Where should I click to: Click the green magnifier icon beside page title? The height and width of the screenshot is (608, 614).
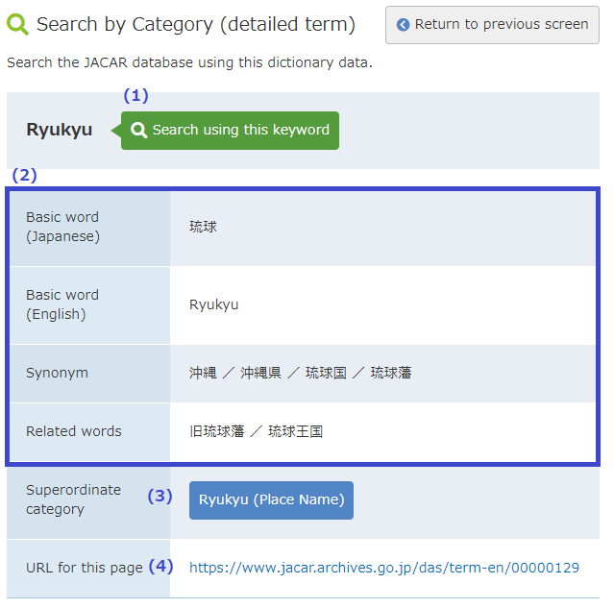click(17, 24)
